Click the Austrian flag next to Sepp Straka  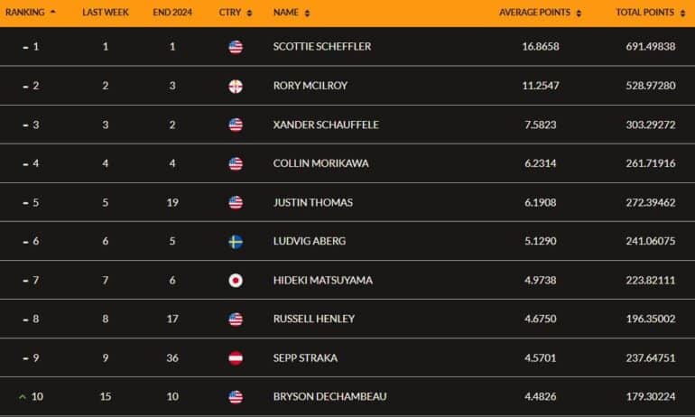(x=236, y=358)
